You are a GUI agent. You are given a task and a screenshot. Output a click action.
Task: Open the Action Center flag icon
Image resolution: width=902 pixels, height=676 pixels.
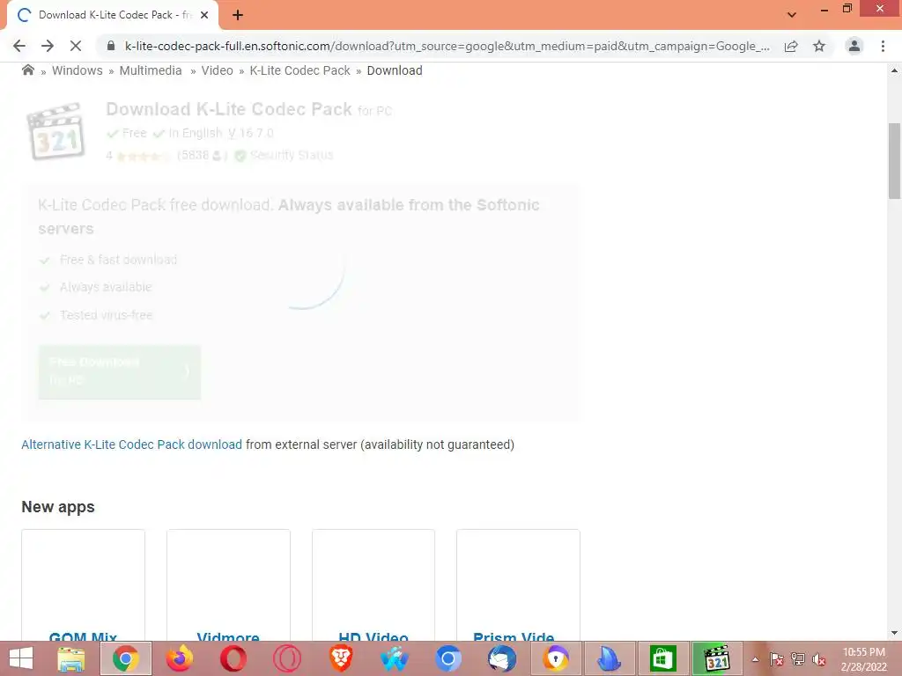(777, 659)
